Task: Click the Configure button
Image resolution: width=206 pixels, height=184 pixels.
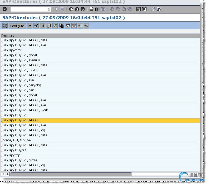Action: 17,26
